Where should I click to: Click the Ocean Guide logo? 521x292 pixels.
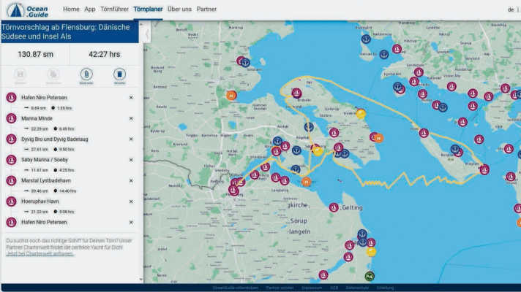(x=27, y=9)
